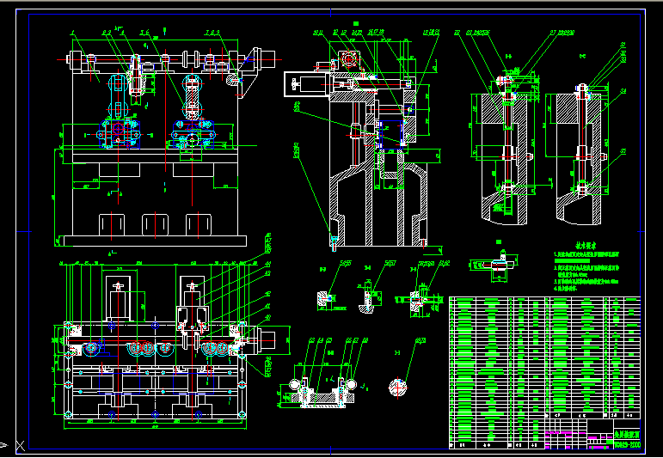Select the technical requirements heading text

(586, 246)
